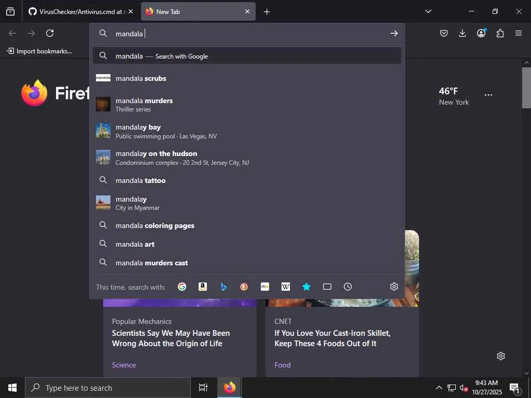Open weather widget three-dot menu
This screenshot has height=398, width=531.
(x=488, y=95)
